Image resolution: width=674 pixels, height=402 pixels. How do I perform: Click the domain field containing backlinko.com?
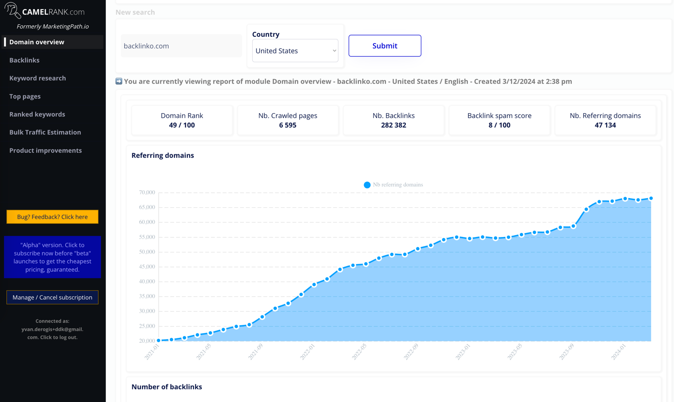tap(181, 46)
